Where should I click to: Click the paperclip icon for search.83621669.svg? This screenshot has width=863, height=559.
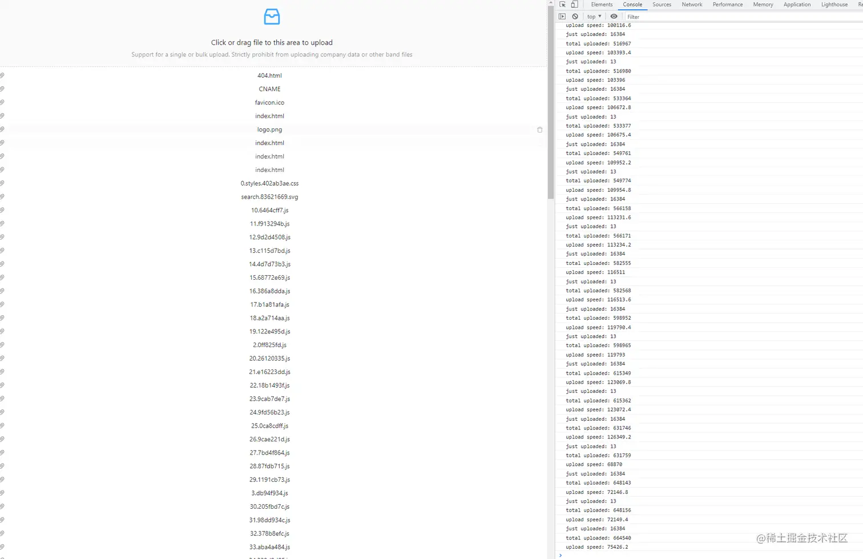pyautogui.click(x=2, y=196)
